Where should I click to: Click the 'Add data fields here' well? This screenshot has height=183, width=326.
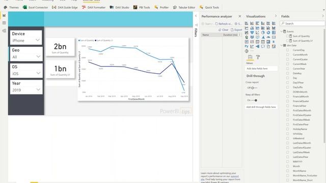tap(261, 69)
